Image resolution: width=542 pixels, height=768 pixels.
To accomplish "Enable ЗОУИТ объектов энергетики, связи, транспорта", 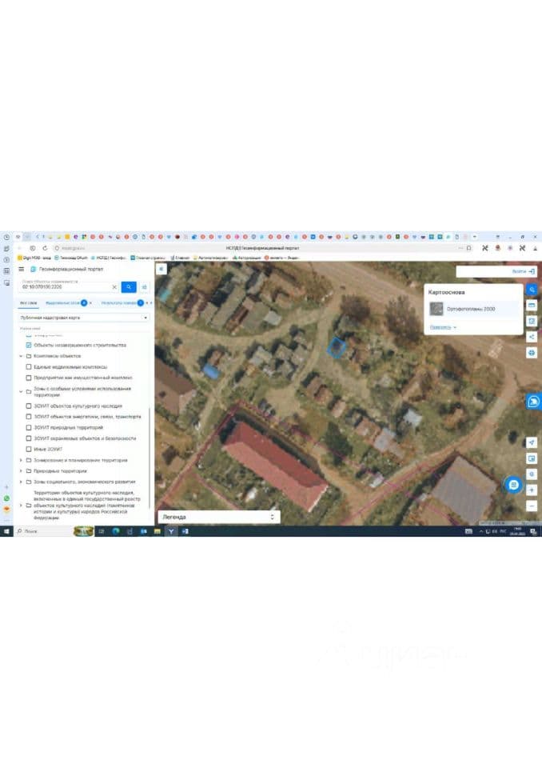I will (x=29, y=417).
